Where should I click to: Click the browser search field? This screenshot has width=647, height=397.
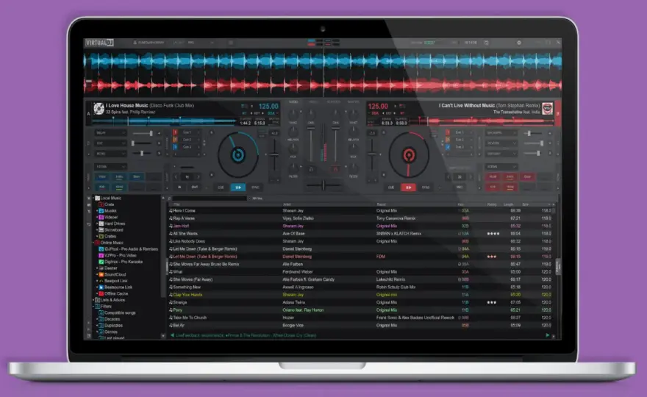coord(210,198)
